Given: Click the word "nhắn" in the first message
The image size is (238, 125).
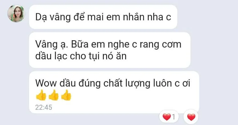Looking at the screenshot, I should click(x=134, y=17).
